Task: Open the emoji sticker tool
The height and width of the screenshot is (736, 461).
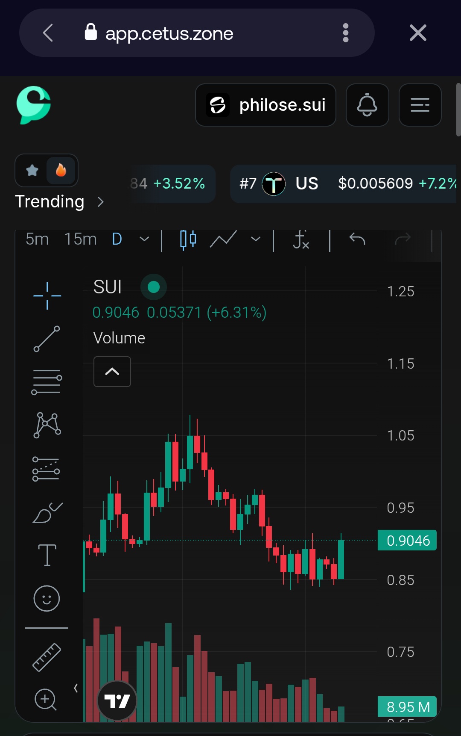Action: 47,598
